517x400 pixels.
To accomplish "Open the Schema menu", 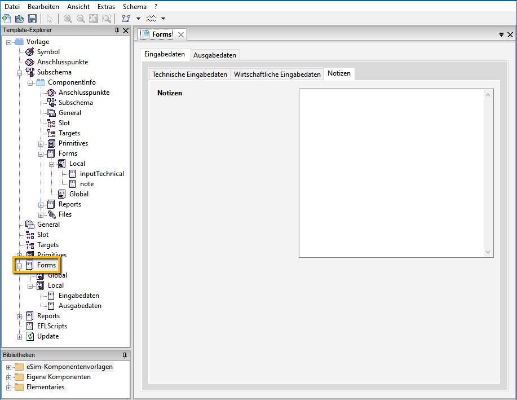I will (x=135, y=7).
